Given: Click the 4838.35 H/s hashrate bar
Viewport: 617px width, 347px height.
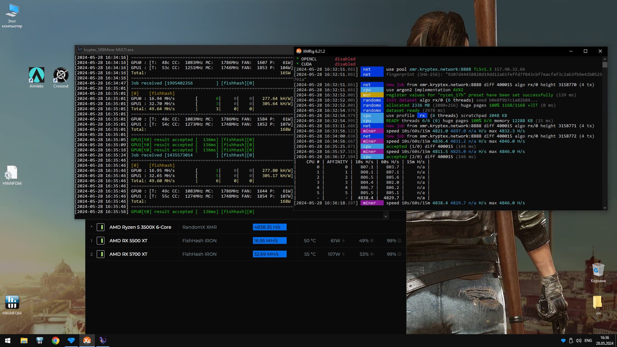Looking at the screenshot, I should [270, 227].
